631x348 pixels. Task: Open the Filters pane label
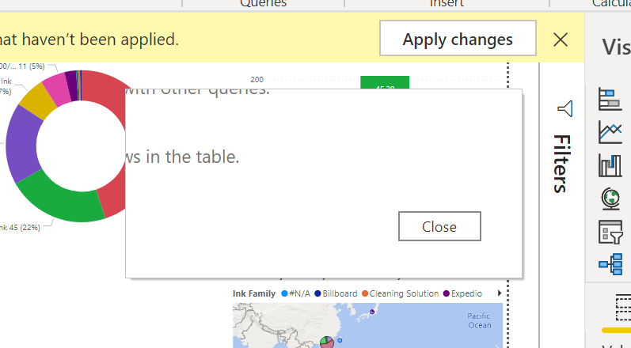click(561, 164)
